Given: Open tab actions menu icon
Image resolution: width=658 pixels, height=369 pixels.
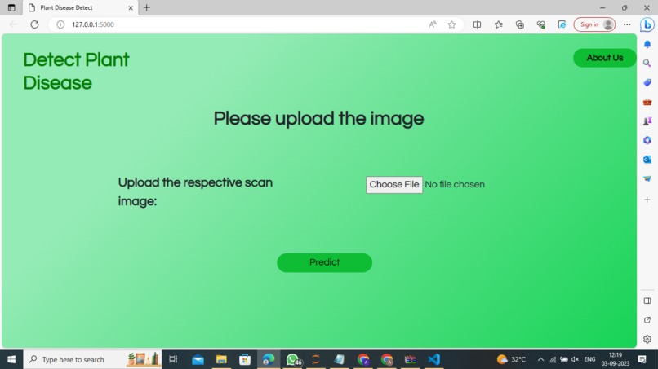Looking at the screenshot, I should [x=11, y=7].
